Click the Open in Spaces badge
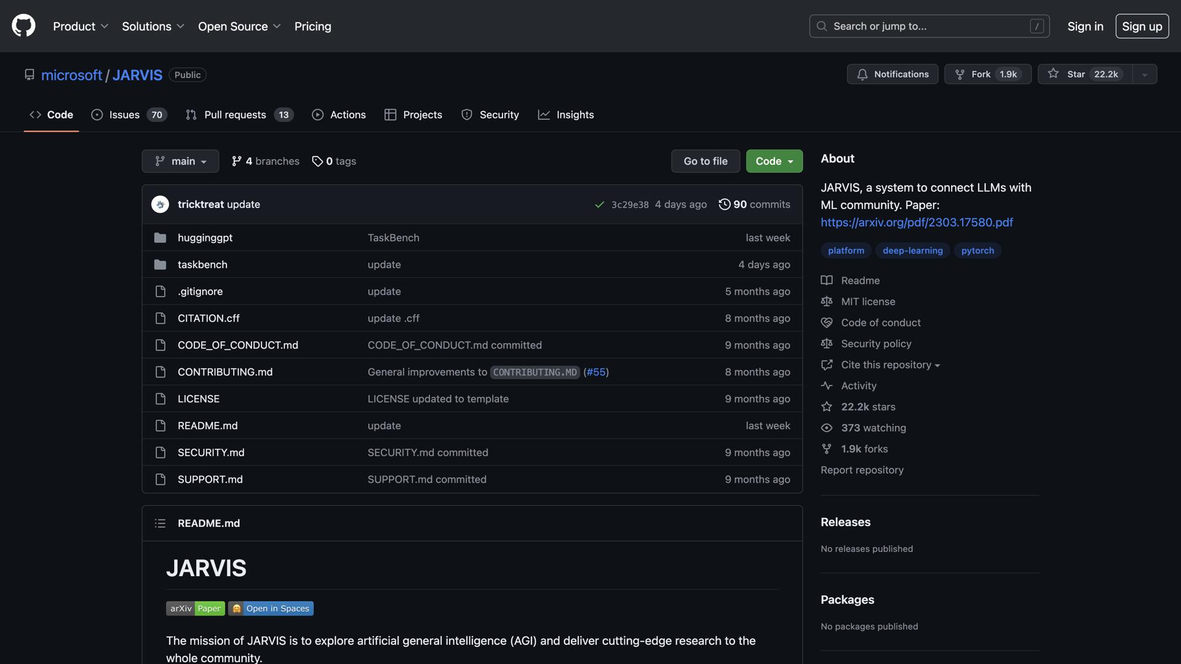This screenshot has height=664, width=1181. [271, 608]
